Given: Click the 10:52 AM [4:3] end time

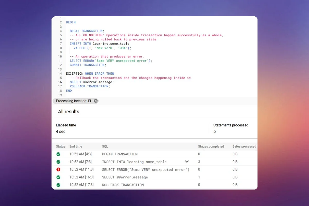Looking at the screenshot, I should coord(80,154).
